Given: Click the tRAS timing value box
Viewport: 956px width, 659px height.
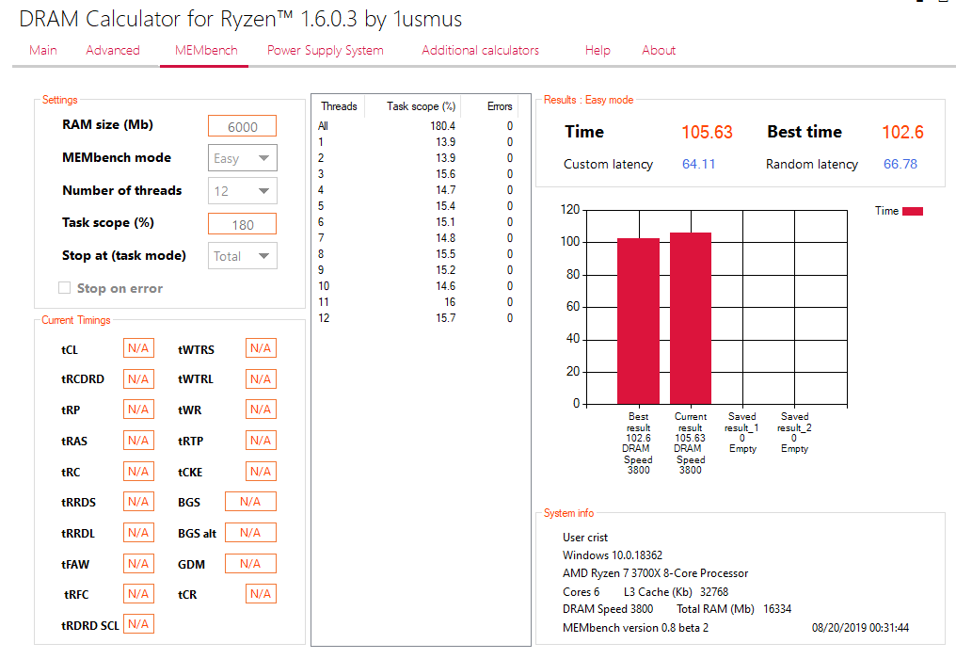Looking at the screenshot, I should tap(138, 440).
